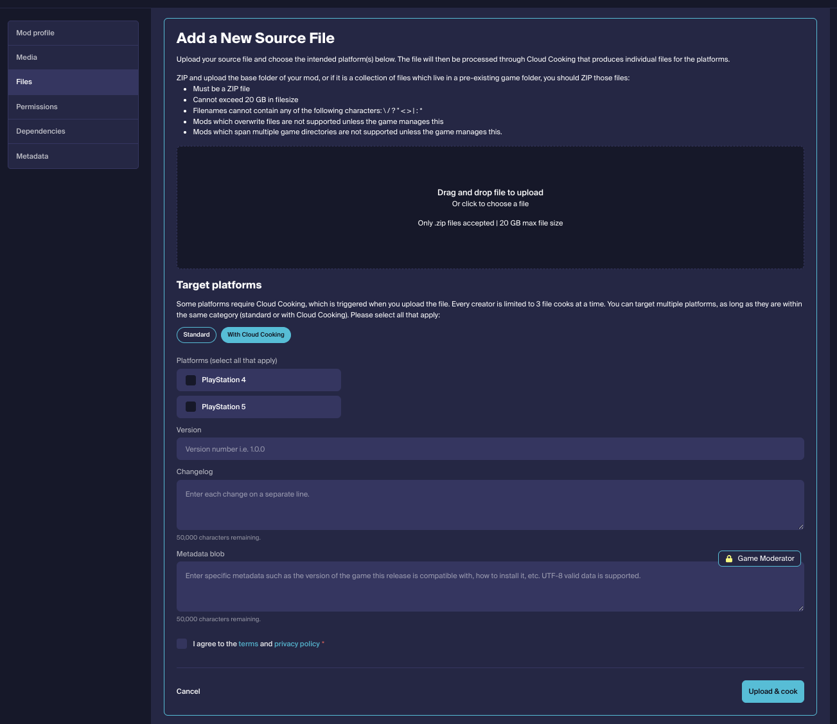The image size is (837, 724).
Task: Go to the Media section
Action: click(x=73, y=57)
